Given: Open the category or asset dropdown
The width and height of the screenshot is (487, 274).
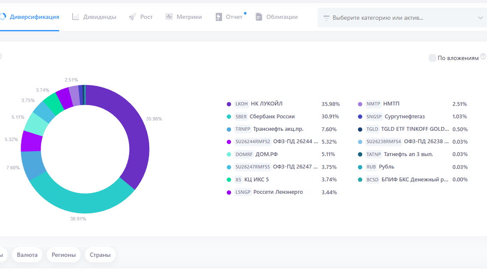Looking at the screenshot, I should click(402, 18).
